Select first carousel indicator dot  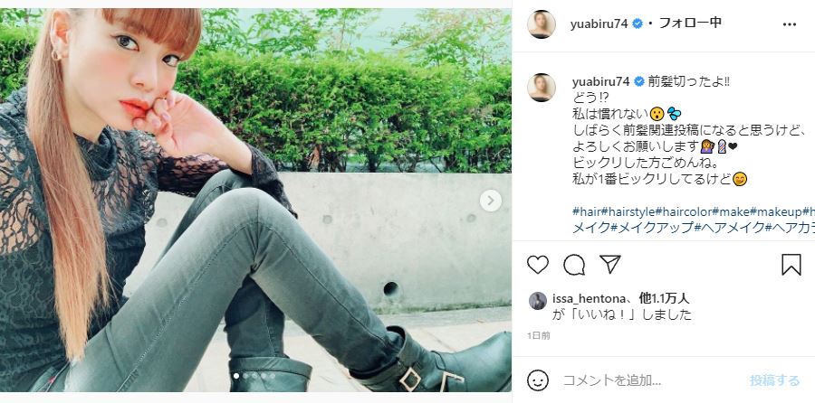coord(236,376)
